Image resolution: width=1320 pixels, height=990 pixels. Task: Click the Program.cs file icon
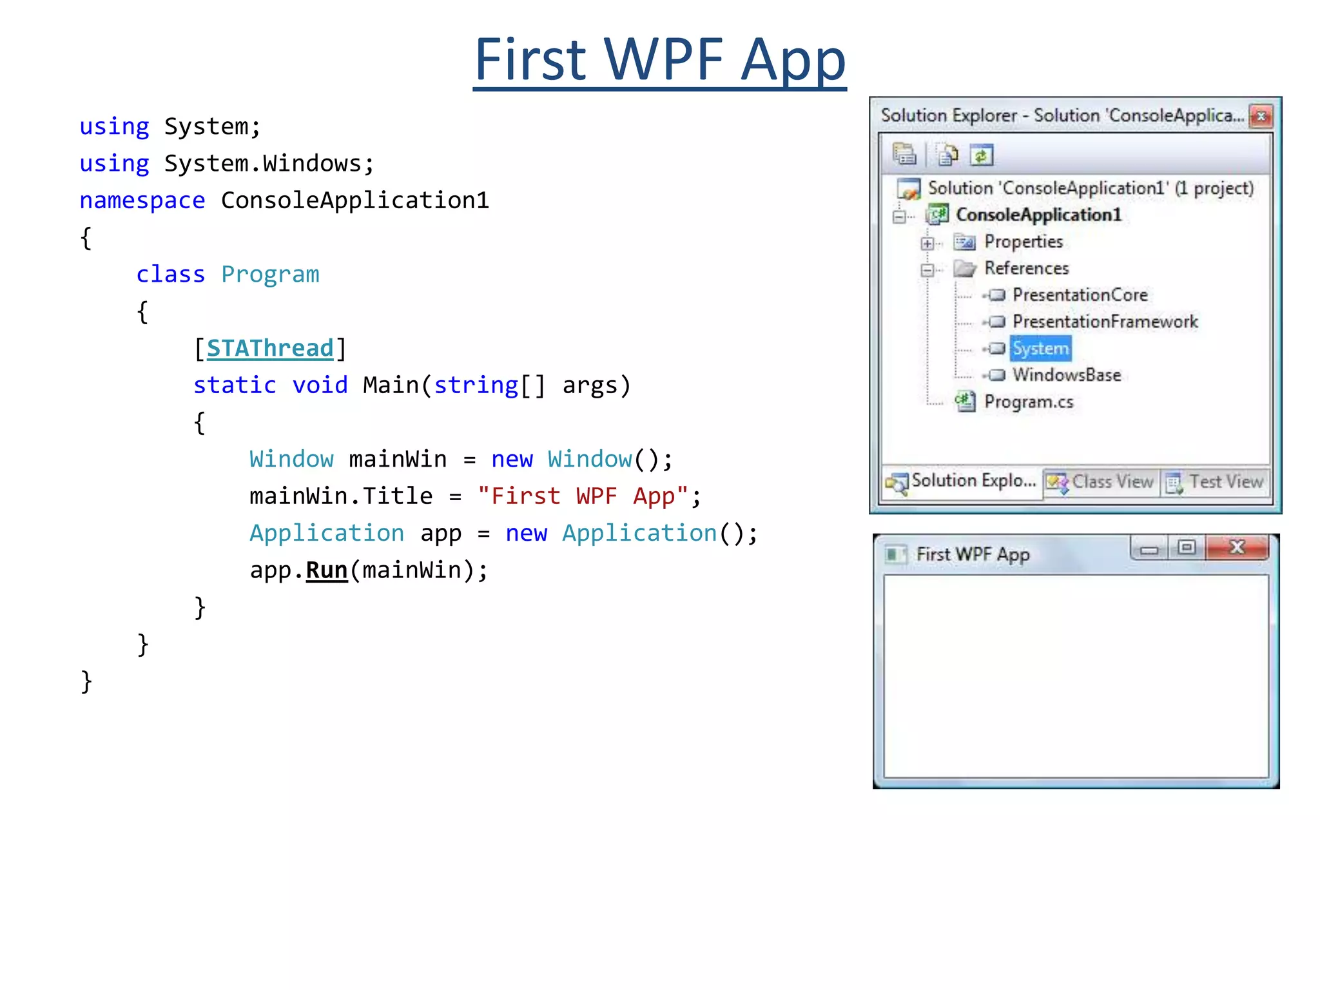[x=965, y=402]
